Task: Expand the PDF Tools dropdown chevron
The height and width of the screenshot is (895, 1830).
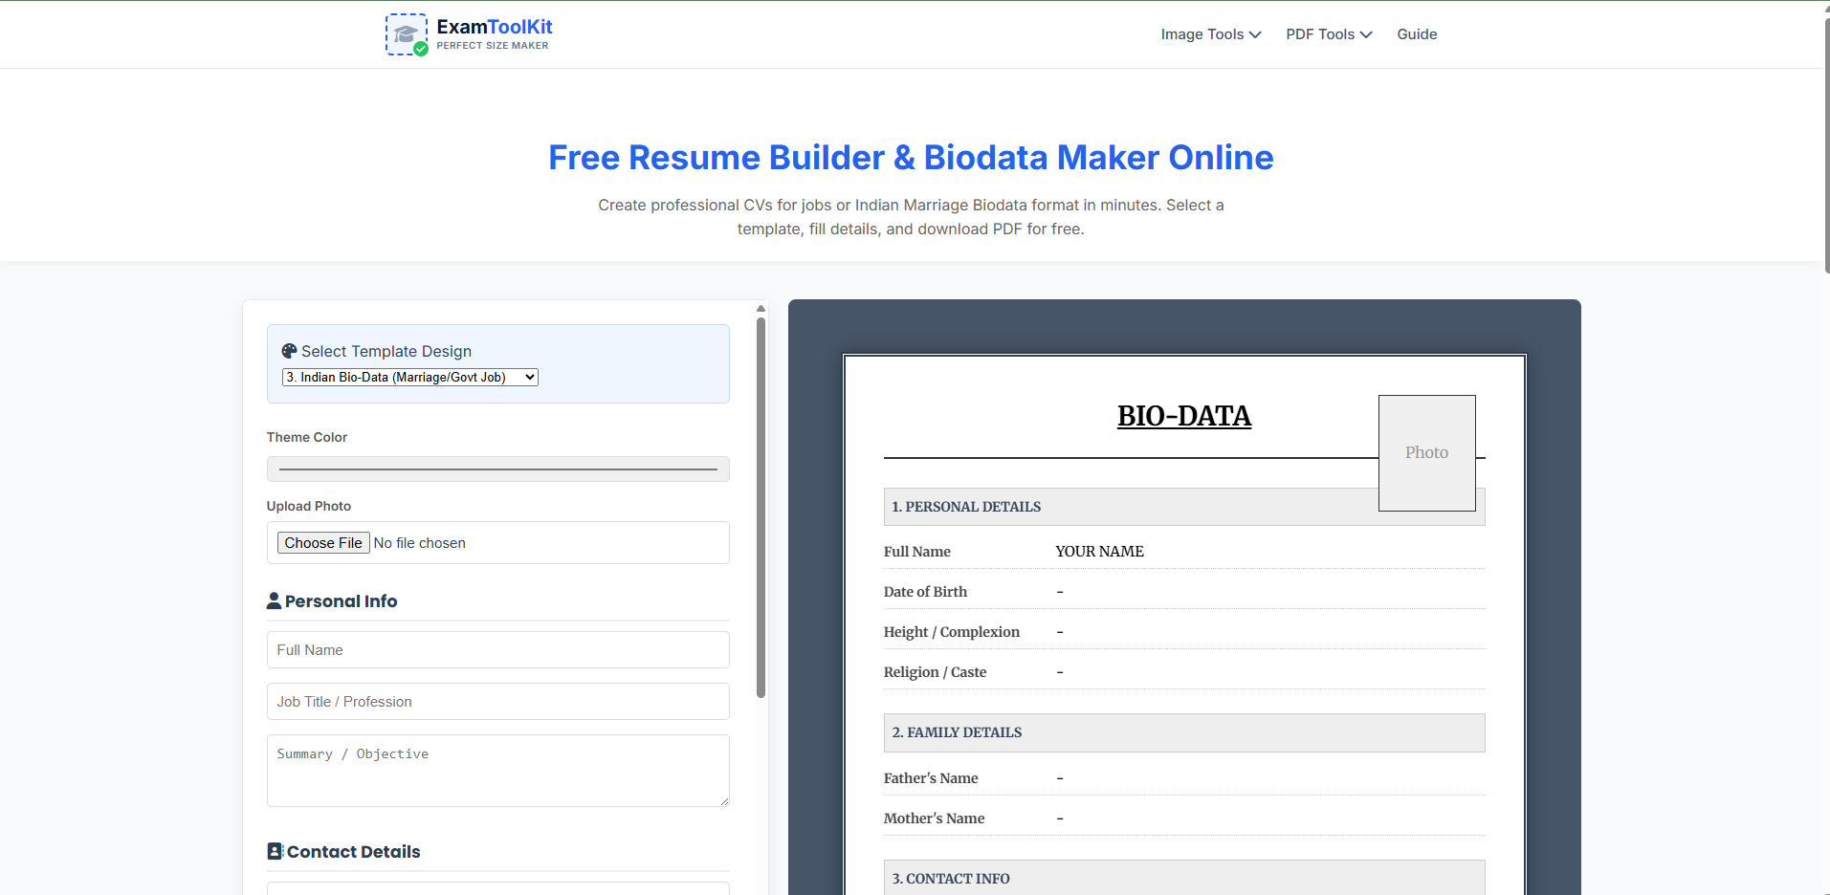Action: pyautogui.click(x=1367, y=34)
